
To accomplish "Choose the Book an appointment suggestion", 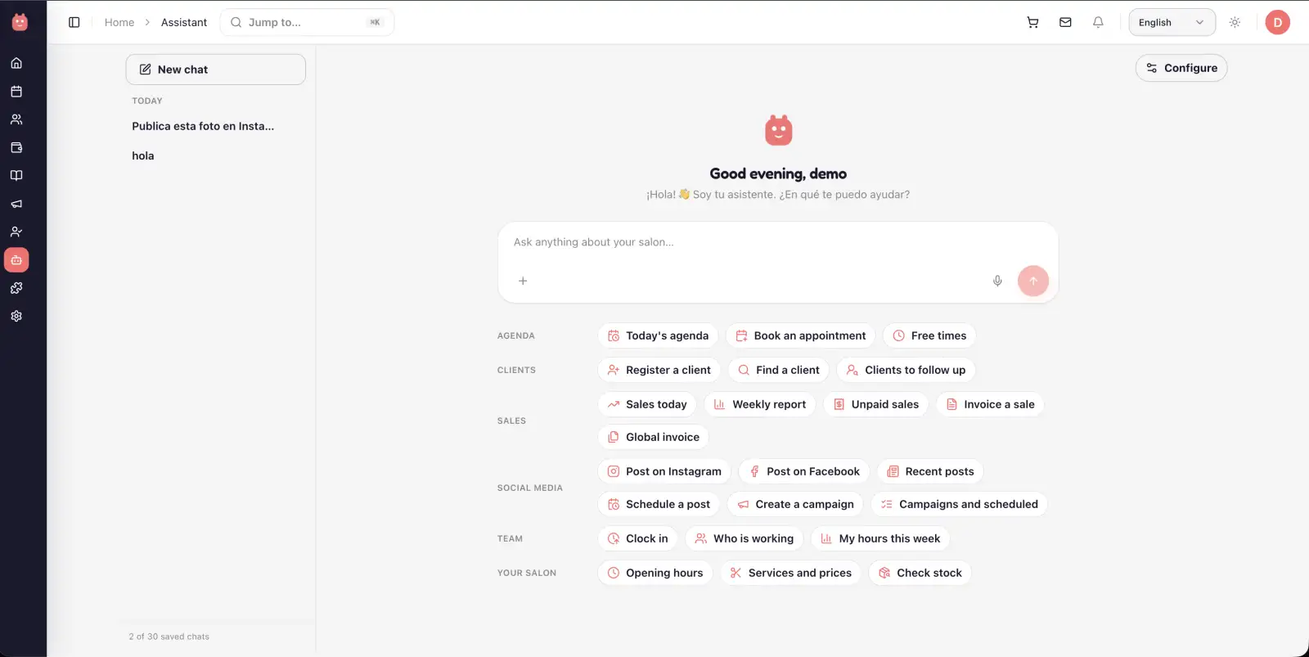I will (x=801, y=335).
